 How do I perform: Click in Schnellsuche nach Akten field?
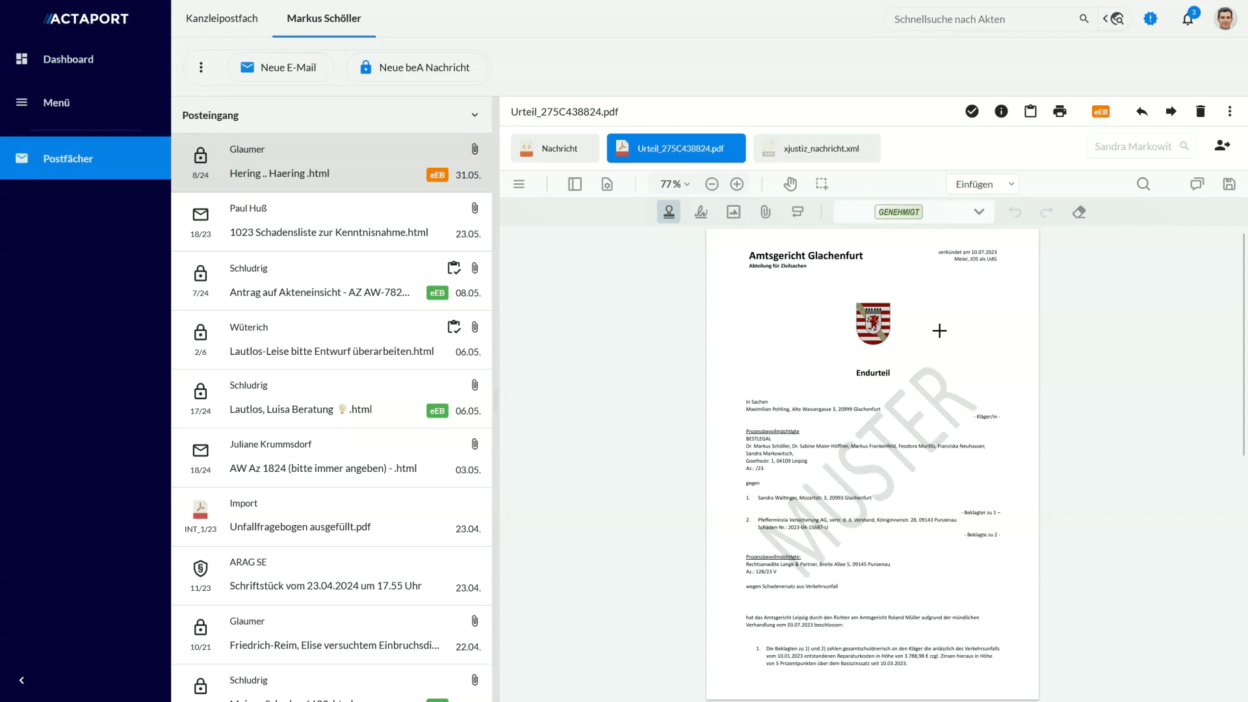coord(981,19)
